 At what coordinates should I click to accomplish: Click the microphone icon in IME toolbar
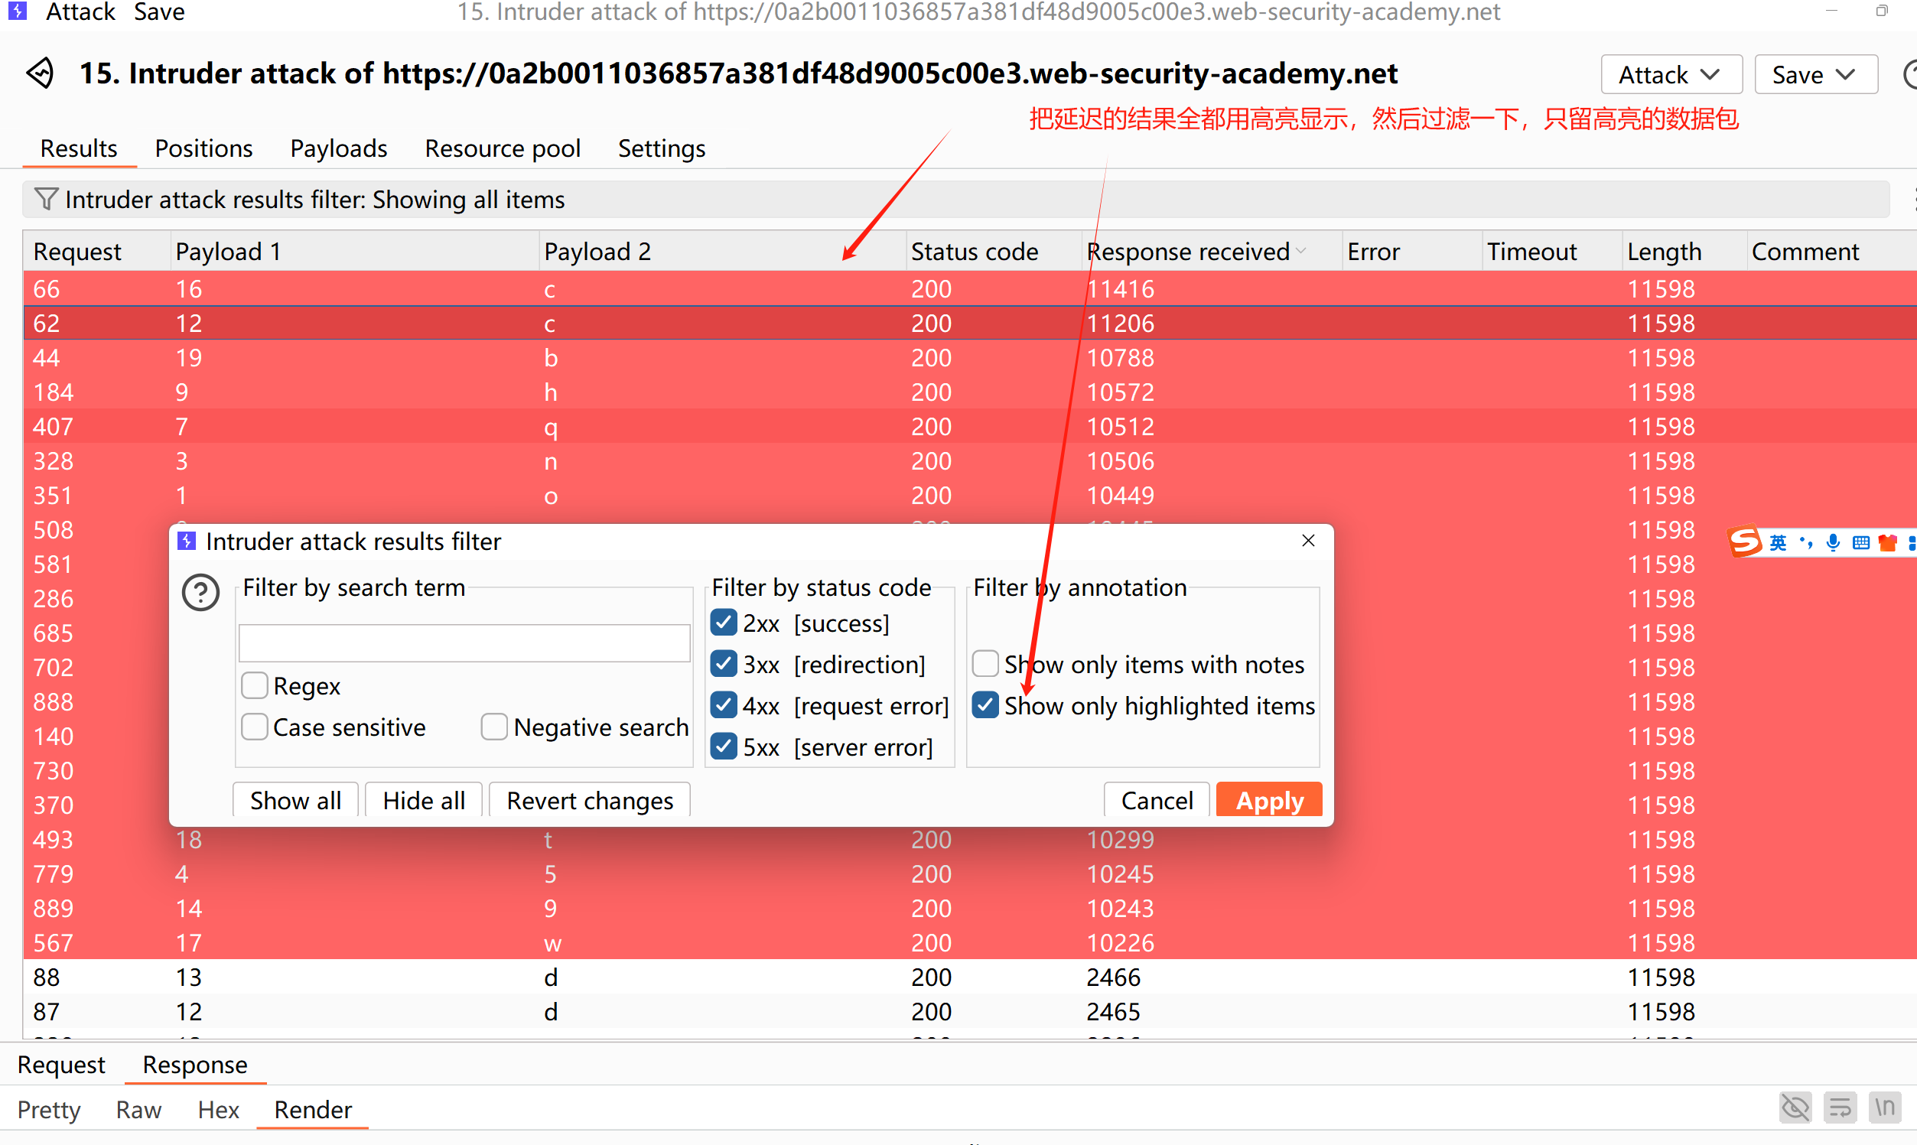click(x=1833, y=542)
